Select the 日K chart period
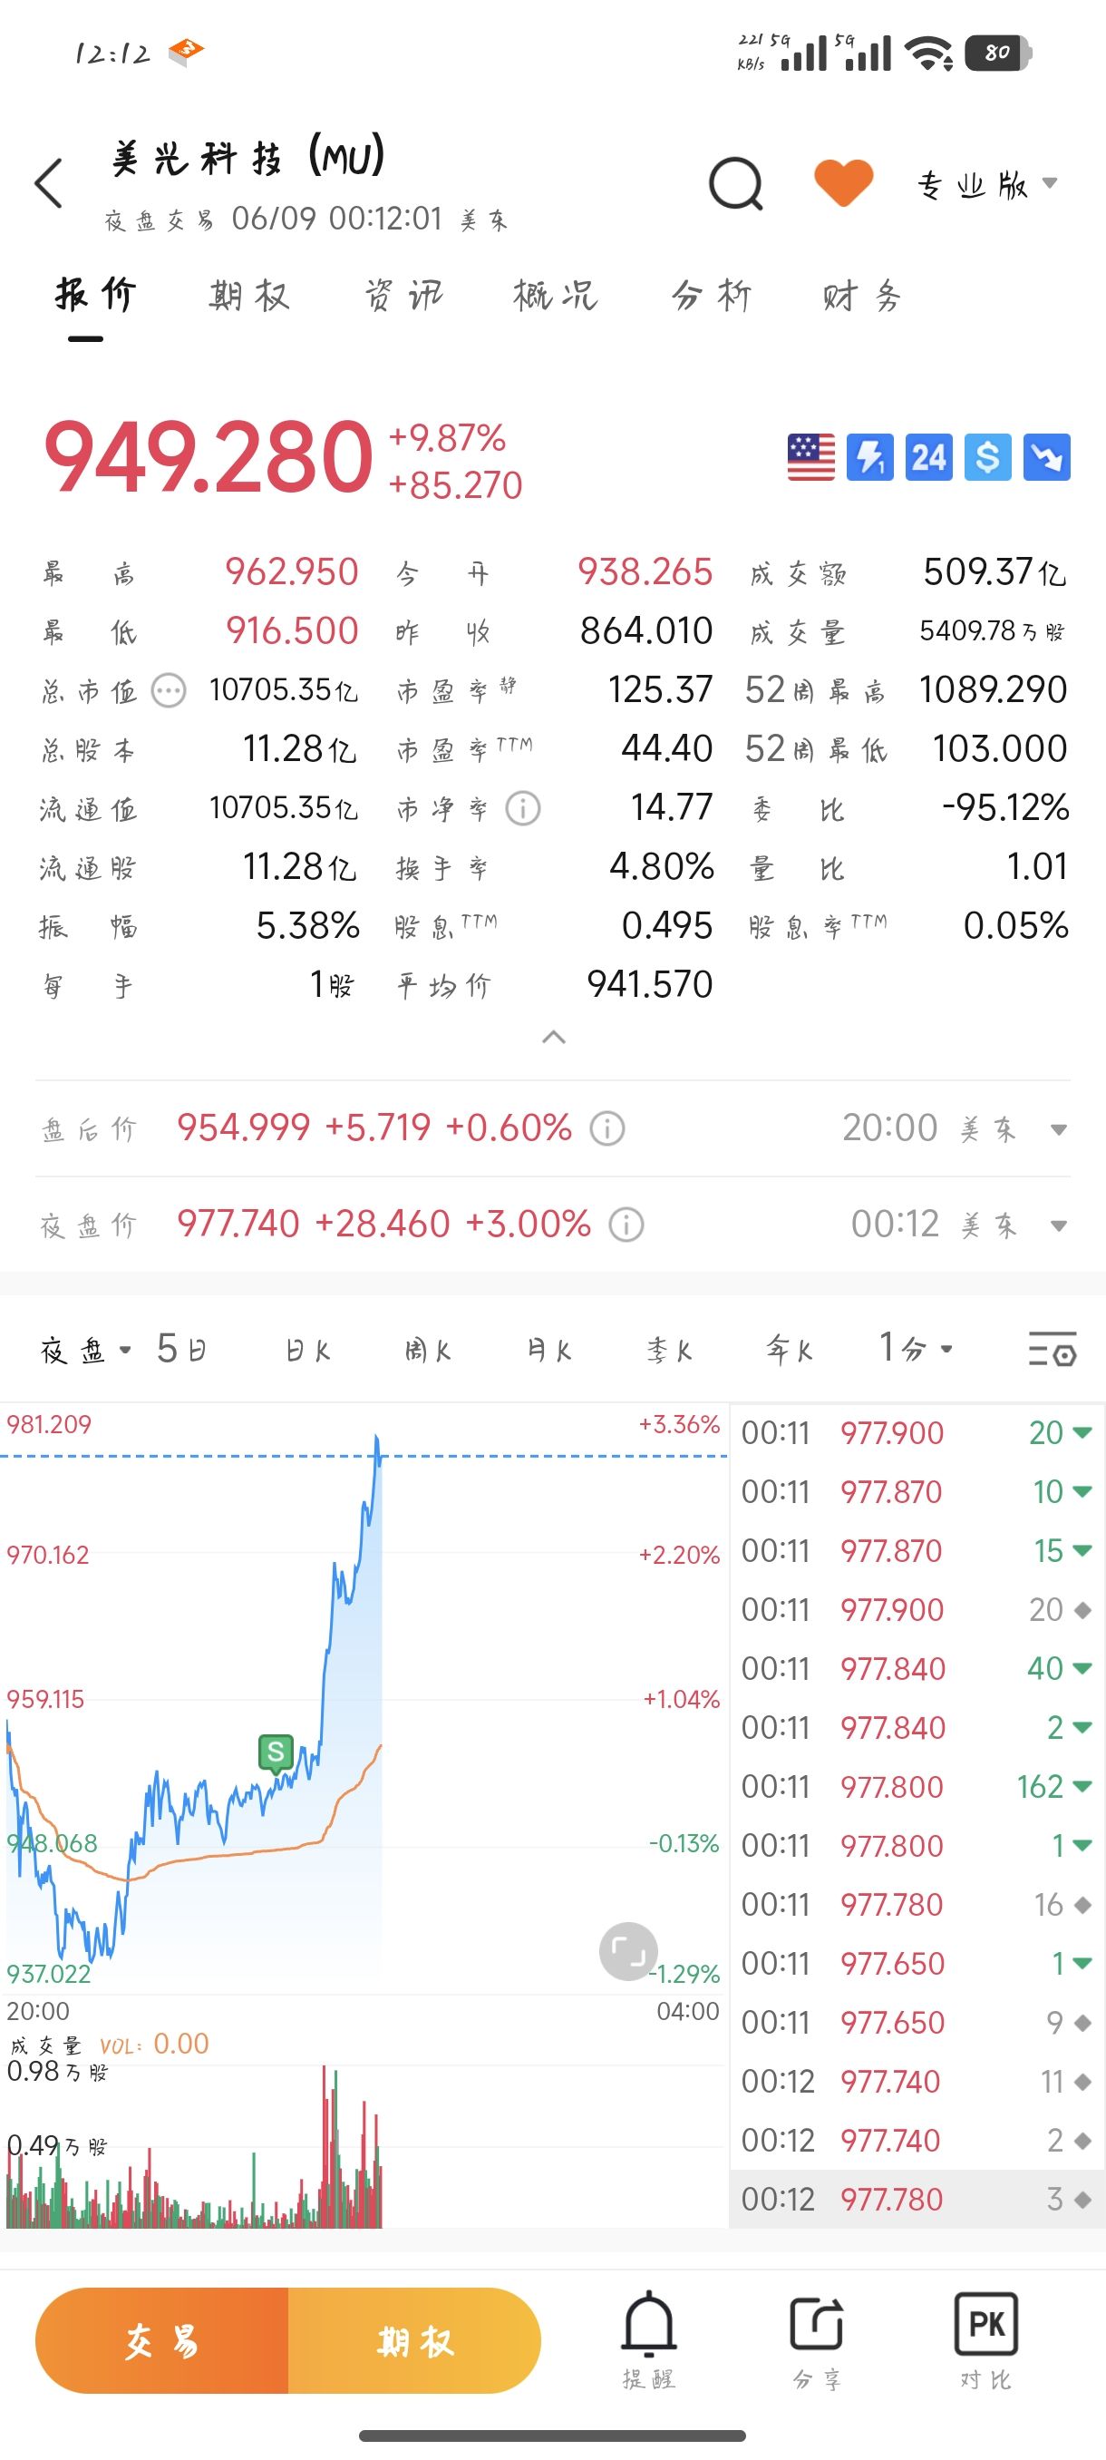The height and width of the screenshot is (2460, 1106). 307,1350
